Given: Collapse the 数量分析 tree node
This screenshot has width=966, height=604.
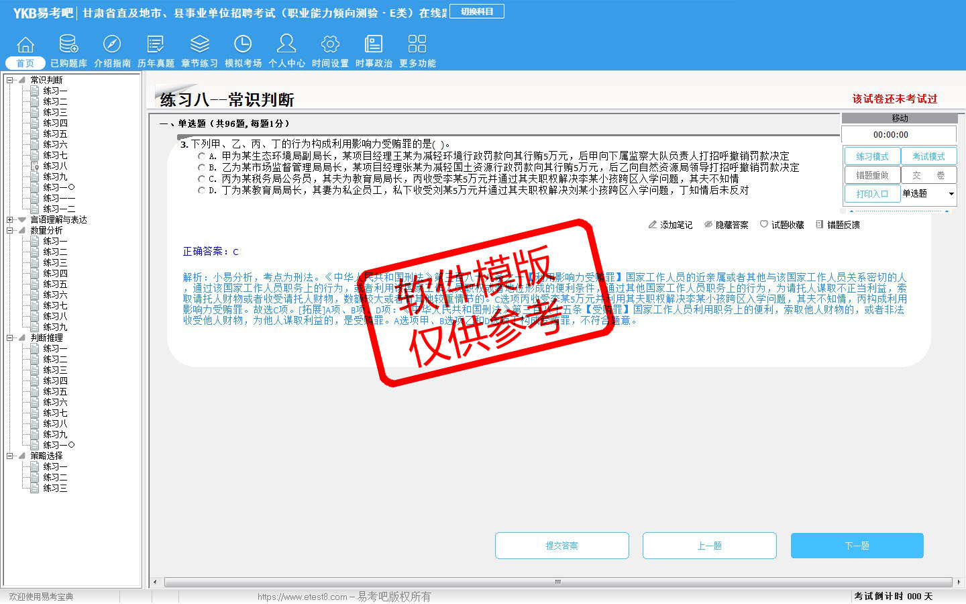Looking at the screenshot, I should [x=10, y=230].
